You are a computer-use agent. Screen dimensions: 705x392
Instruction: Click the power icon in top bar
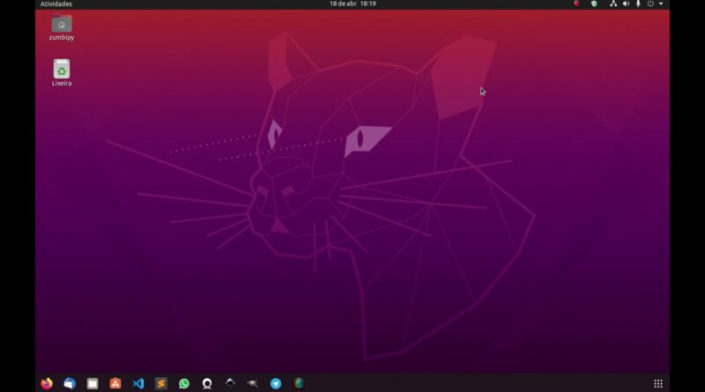pyautogui.click(x=650, y=4)
